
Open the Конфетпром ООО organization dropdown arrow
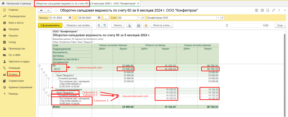tap(218, 18)
